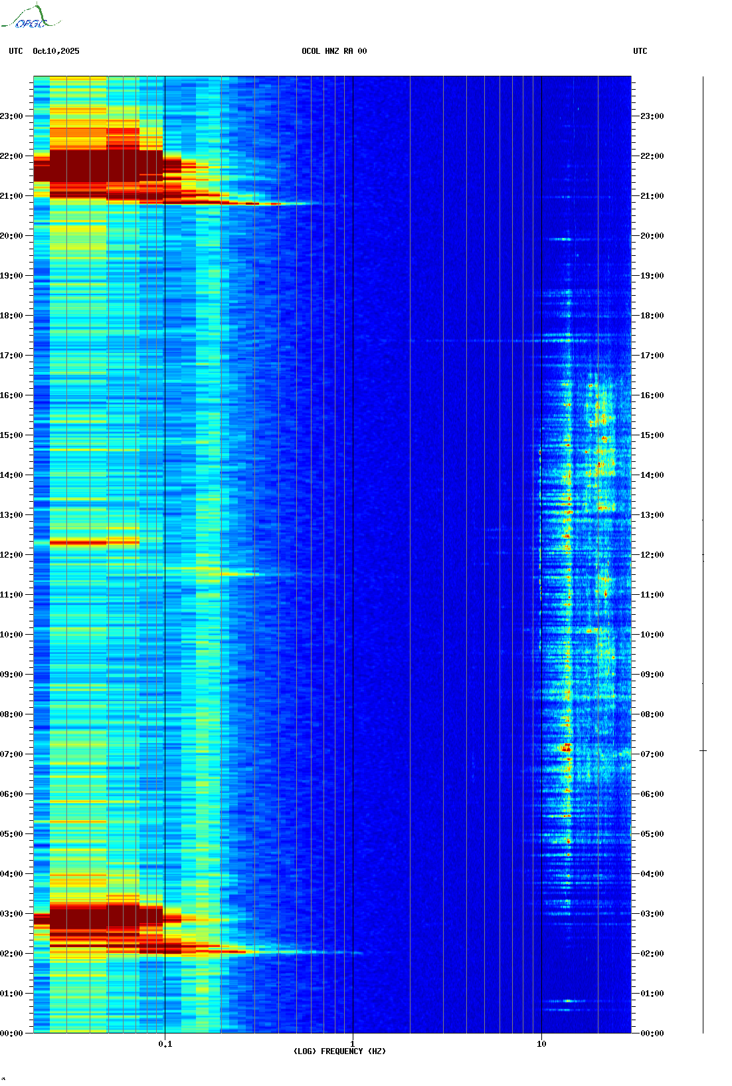Click the left-axis 04:00 time label
Viewport: 732px width, 1086px height.
click(x=11, y=874)
